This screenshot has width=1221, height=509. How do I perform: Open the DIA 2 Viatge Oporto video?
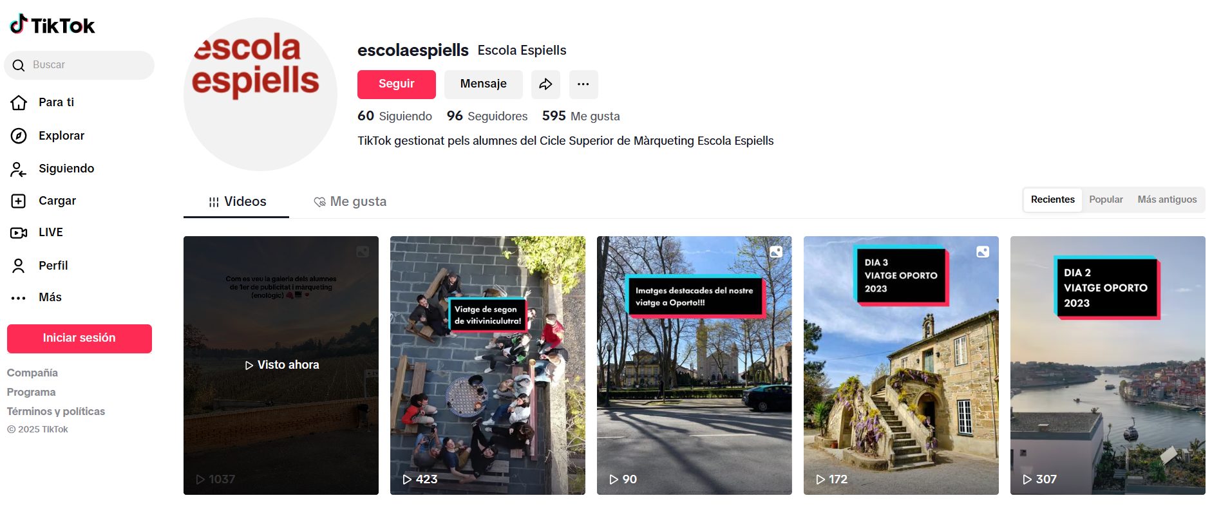(x=1108, y=366)
